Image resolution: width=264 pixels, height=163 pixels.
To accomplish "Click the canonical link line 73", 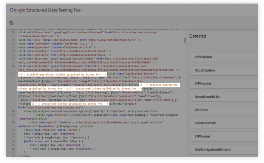I will tap(65, 51).
